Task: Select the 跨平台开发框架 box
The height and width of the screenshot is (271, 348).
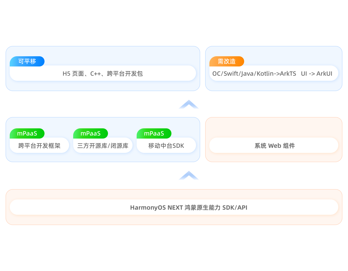Action: [x=39, y=145]
